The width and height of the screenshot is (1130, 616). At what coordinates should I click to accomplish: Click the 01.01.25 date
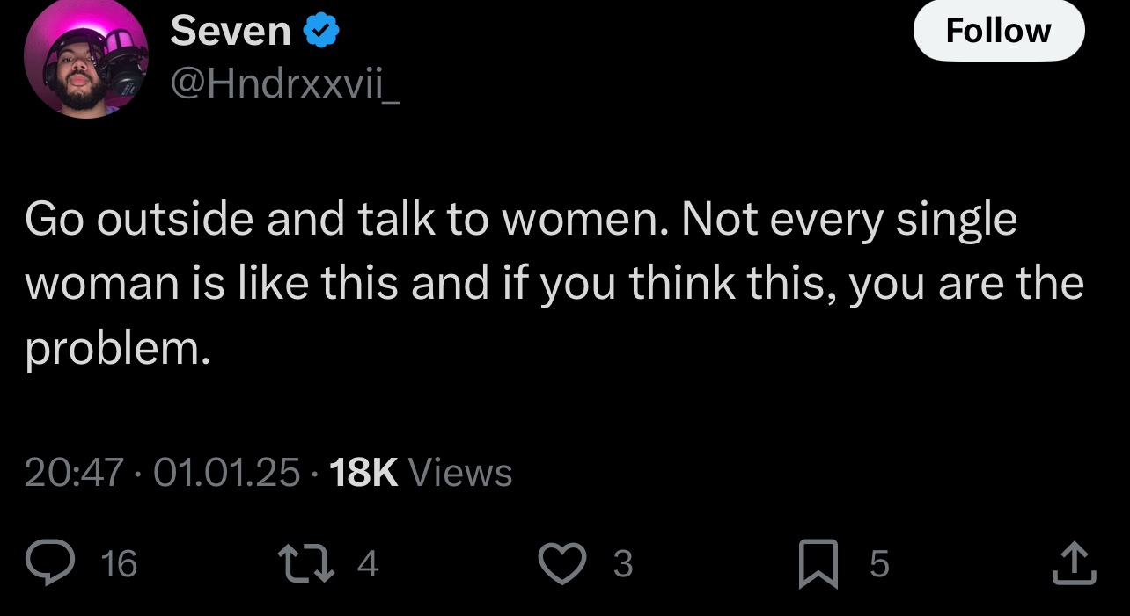pyautogui.click(x=227, y=473)
